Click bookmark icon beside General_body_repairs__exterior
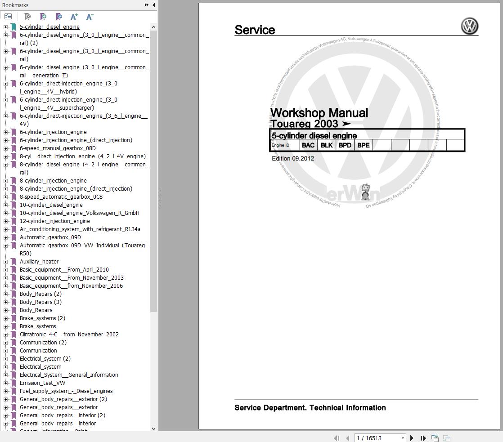503x442 pixels. [x=13, y=407]
